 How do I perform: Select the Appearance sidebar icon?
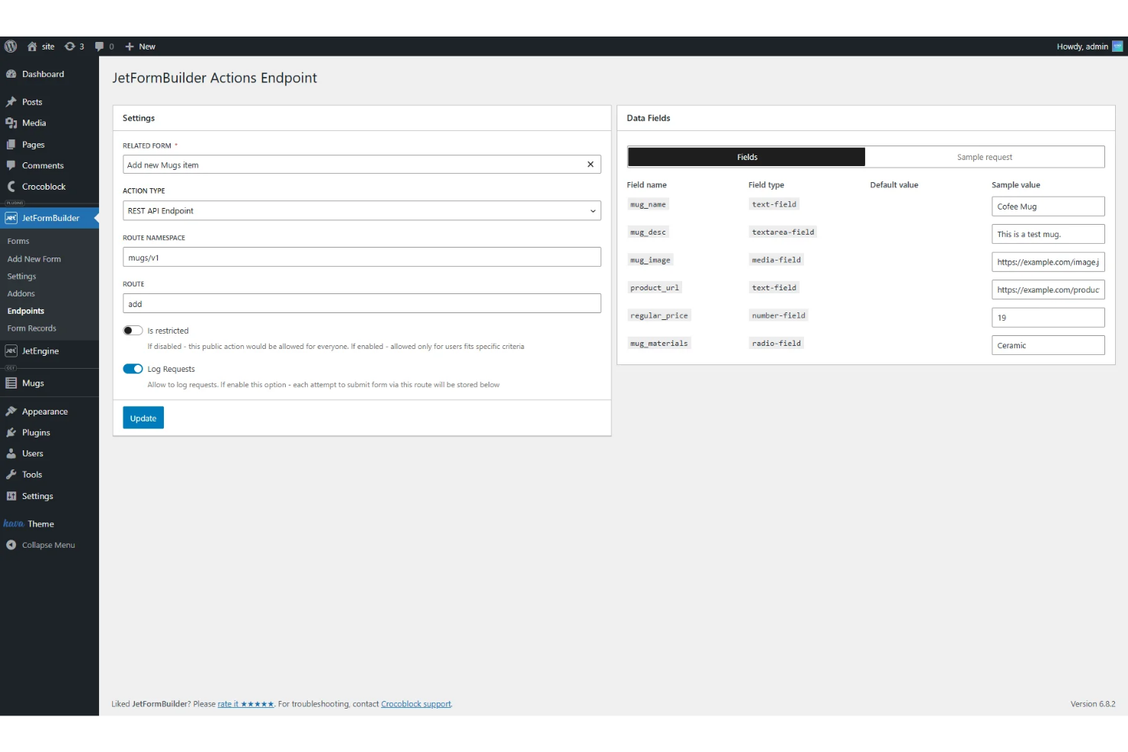click(x=12, y=411)
